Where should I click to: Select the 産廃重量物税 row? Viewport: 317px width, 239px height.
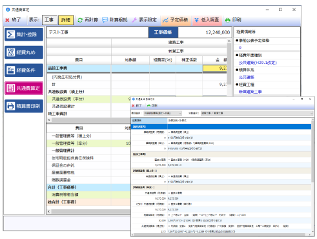(89, 172)
